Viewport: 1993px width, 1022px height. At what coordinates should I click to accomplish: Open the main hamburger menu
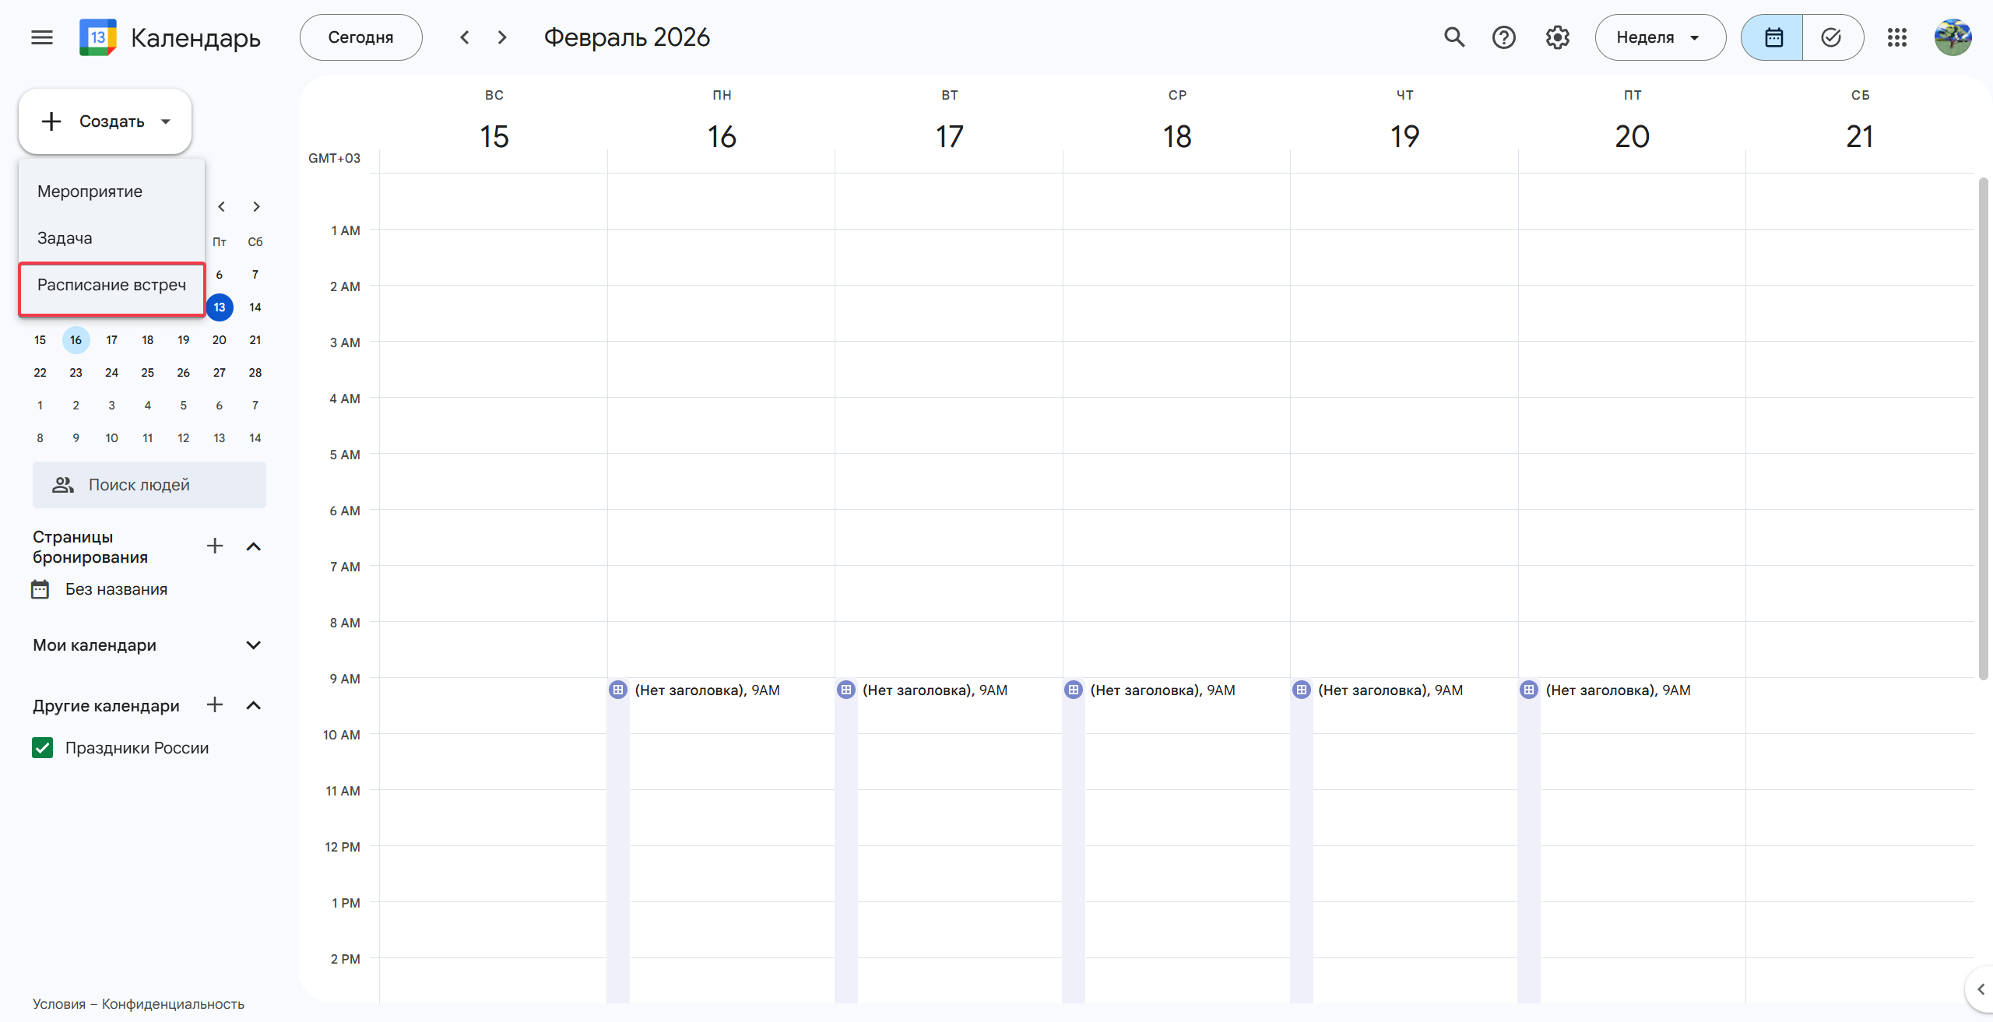tap(42, 37)
